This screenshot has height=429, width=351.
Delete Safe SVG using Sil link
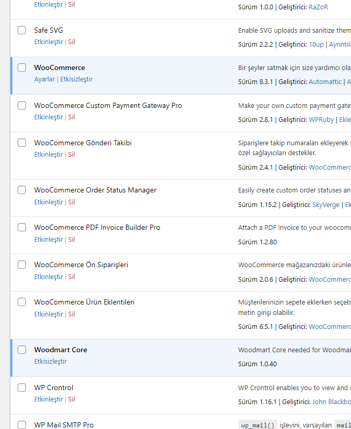pyautogui.click(x=72, y=42)
